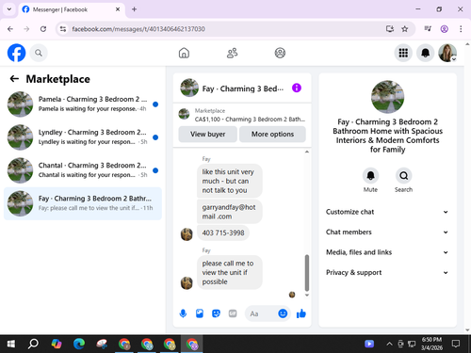471x353 pixels.
Task: Expand Customize chat section
Action: pos(387,212)
